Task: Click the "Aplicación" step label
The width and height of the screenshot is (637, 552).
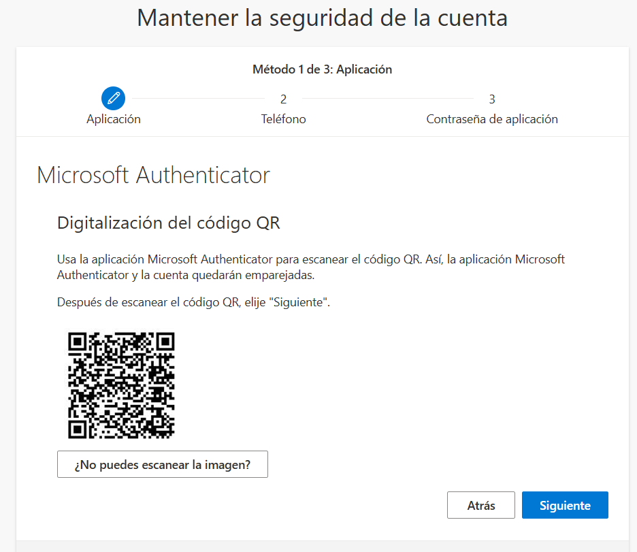Action: [x=114, y=119]
